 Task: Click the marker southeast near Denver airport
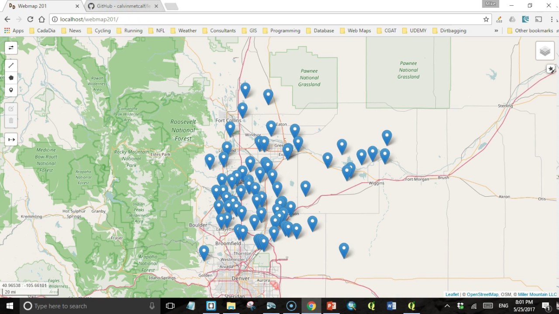[x=344, y=250]
